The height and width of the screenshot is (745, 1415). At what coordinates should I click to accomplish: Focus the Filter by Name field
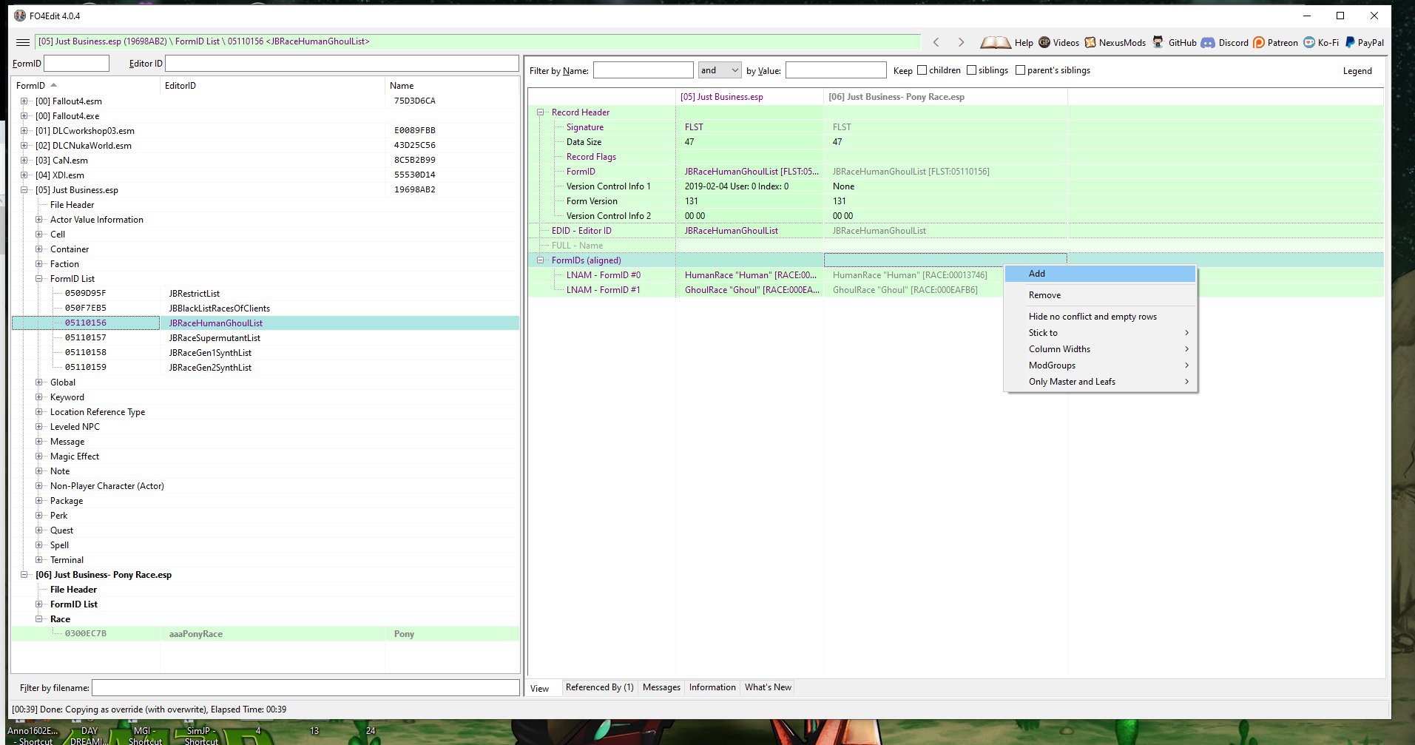(643, 70)
